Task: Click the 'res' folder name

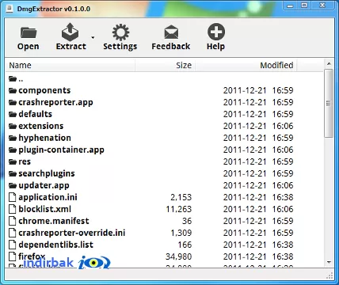Action: tap(25, 161)
